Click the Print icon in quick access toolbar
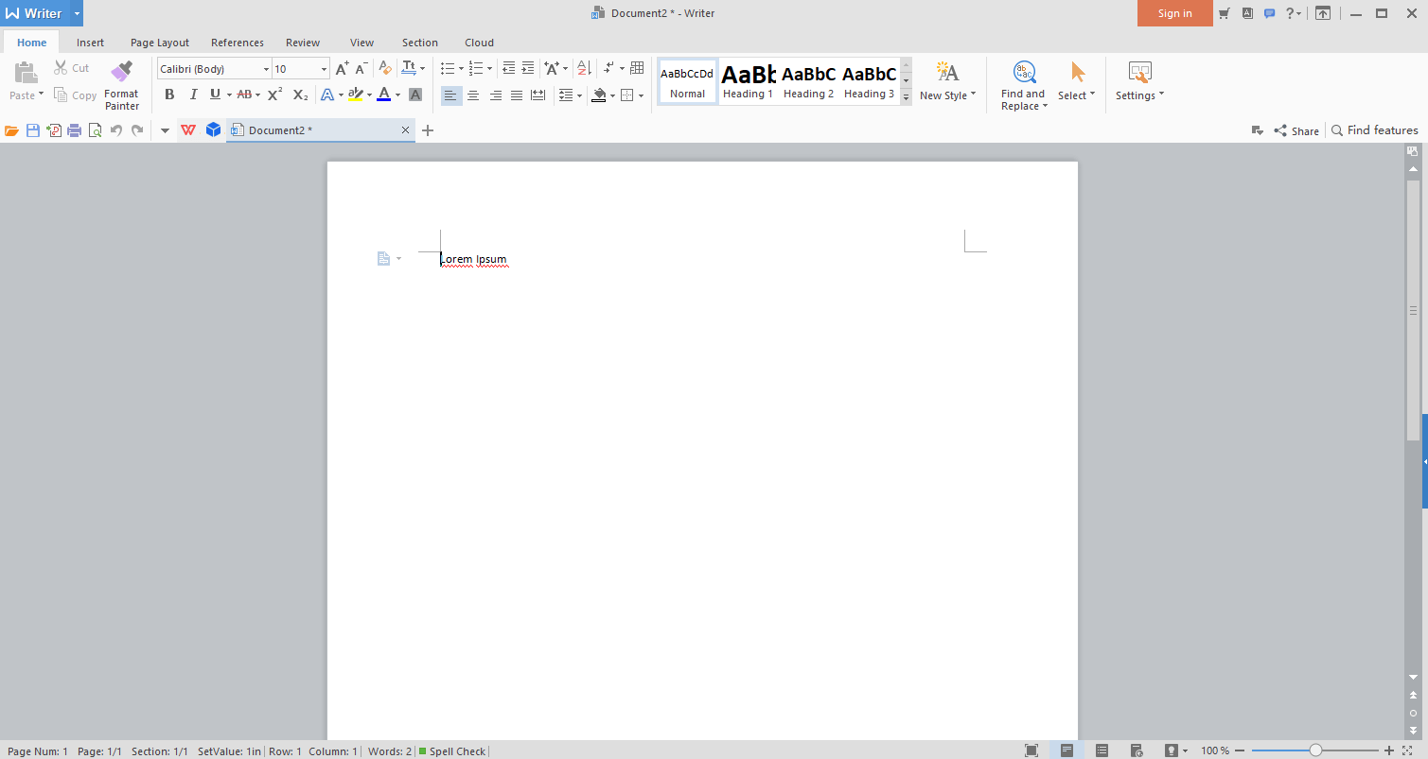The image size is (1428, 759). 74,130
